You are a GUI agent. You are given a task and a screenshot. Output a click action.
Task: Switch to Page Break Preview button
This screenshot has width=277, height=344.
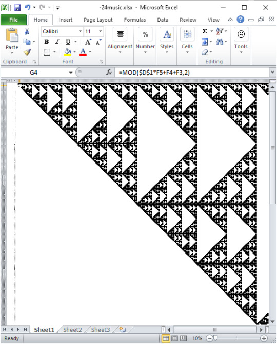click(183, 338)
